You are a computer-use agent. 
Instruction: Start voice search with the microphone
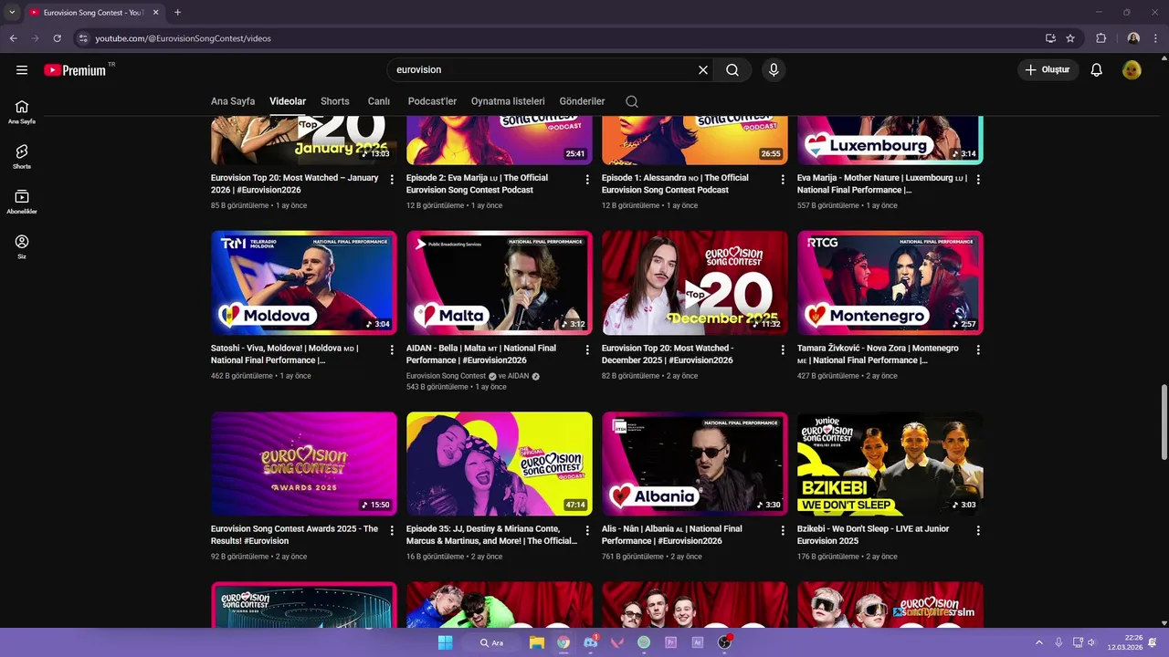tap(774, 69)
